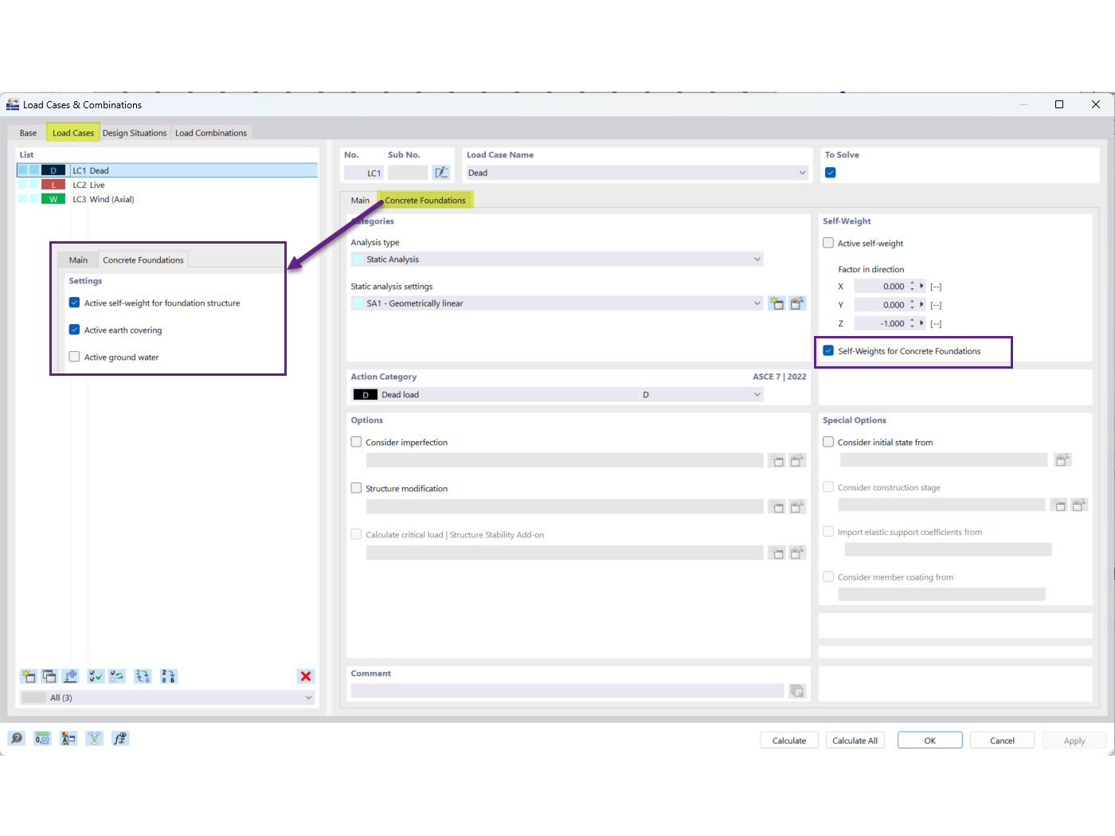The image size is (1115, 836).
Task: Click Consider construction stage checkbox
Action: click(828, 486)
